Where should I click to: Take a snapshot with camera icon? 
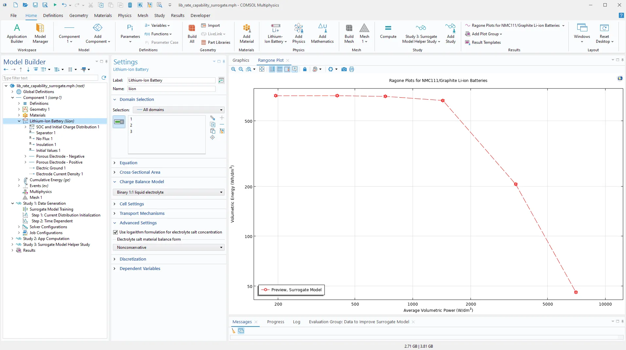point(344,69)
